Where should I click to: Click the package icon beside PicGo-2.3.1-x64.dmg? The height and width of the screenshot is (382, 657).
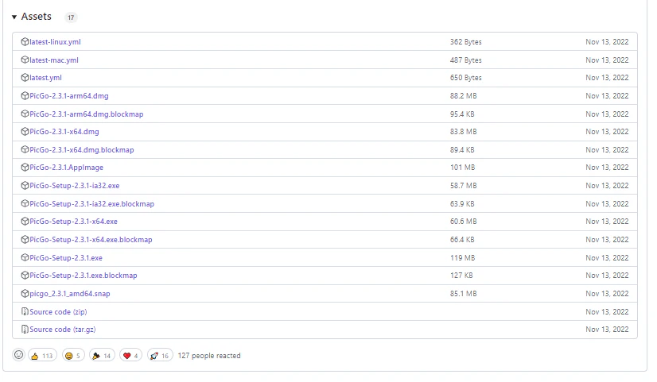(x=25, y=132)
